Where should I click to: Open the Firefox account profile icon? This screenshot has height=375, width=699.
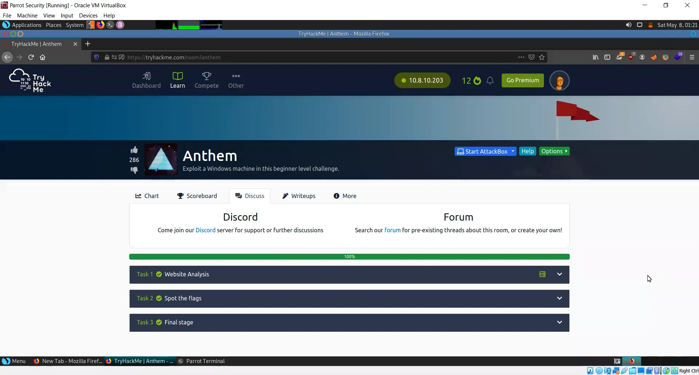tap(642, 57)
